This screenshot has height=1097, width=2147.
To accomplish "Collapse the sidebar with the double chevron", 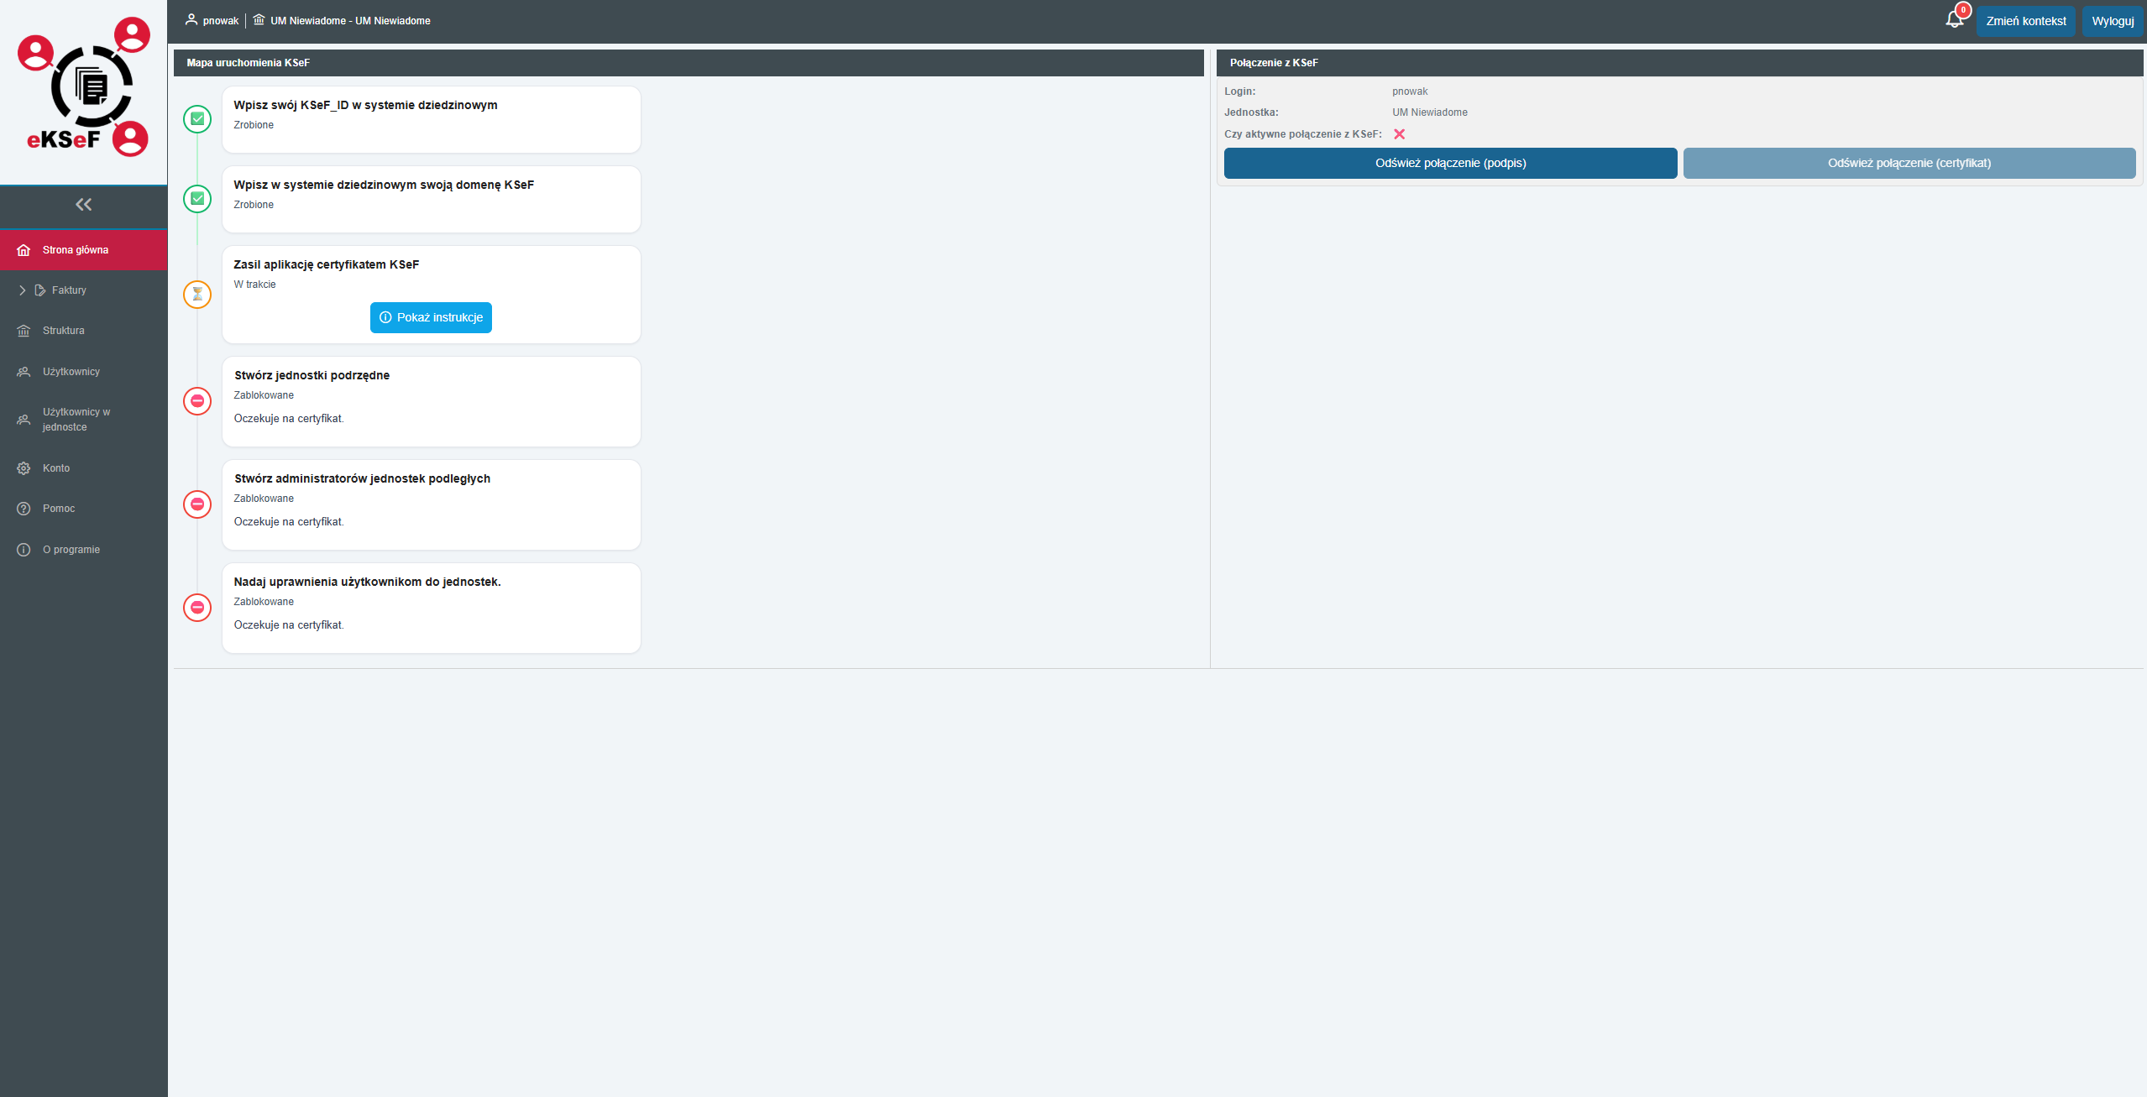I will [83, 204].
